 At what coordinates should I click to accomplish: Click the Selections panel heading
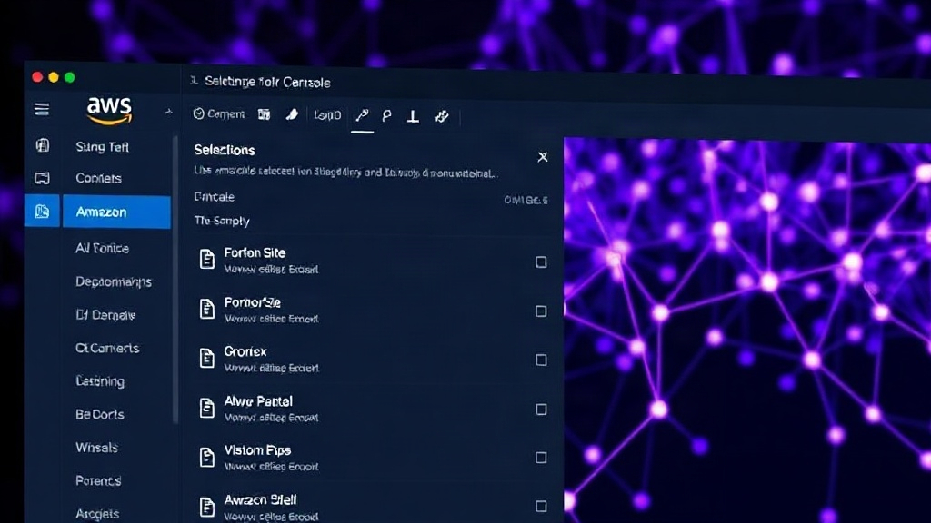click(225, 150)
